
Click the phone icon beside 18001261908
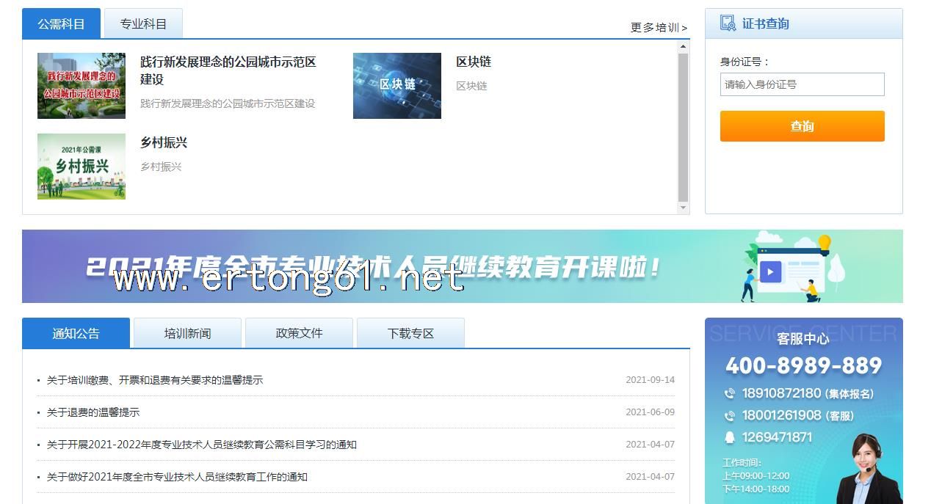pos(729,416)
